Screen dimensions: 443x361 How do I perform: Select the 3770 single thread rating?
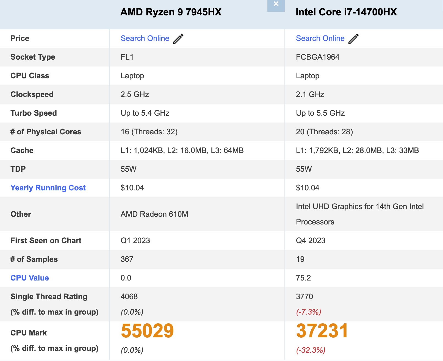[x=304, y=297]
